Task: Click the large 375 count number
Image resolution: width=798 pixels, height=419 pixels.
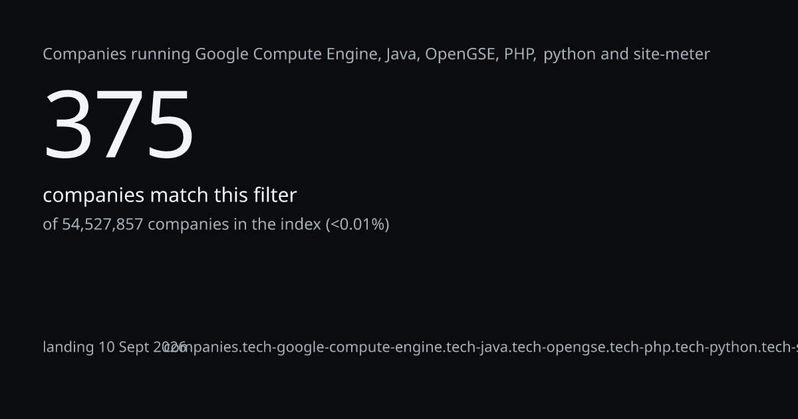Action: pos(119,124)
